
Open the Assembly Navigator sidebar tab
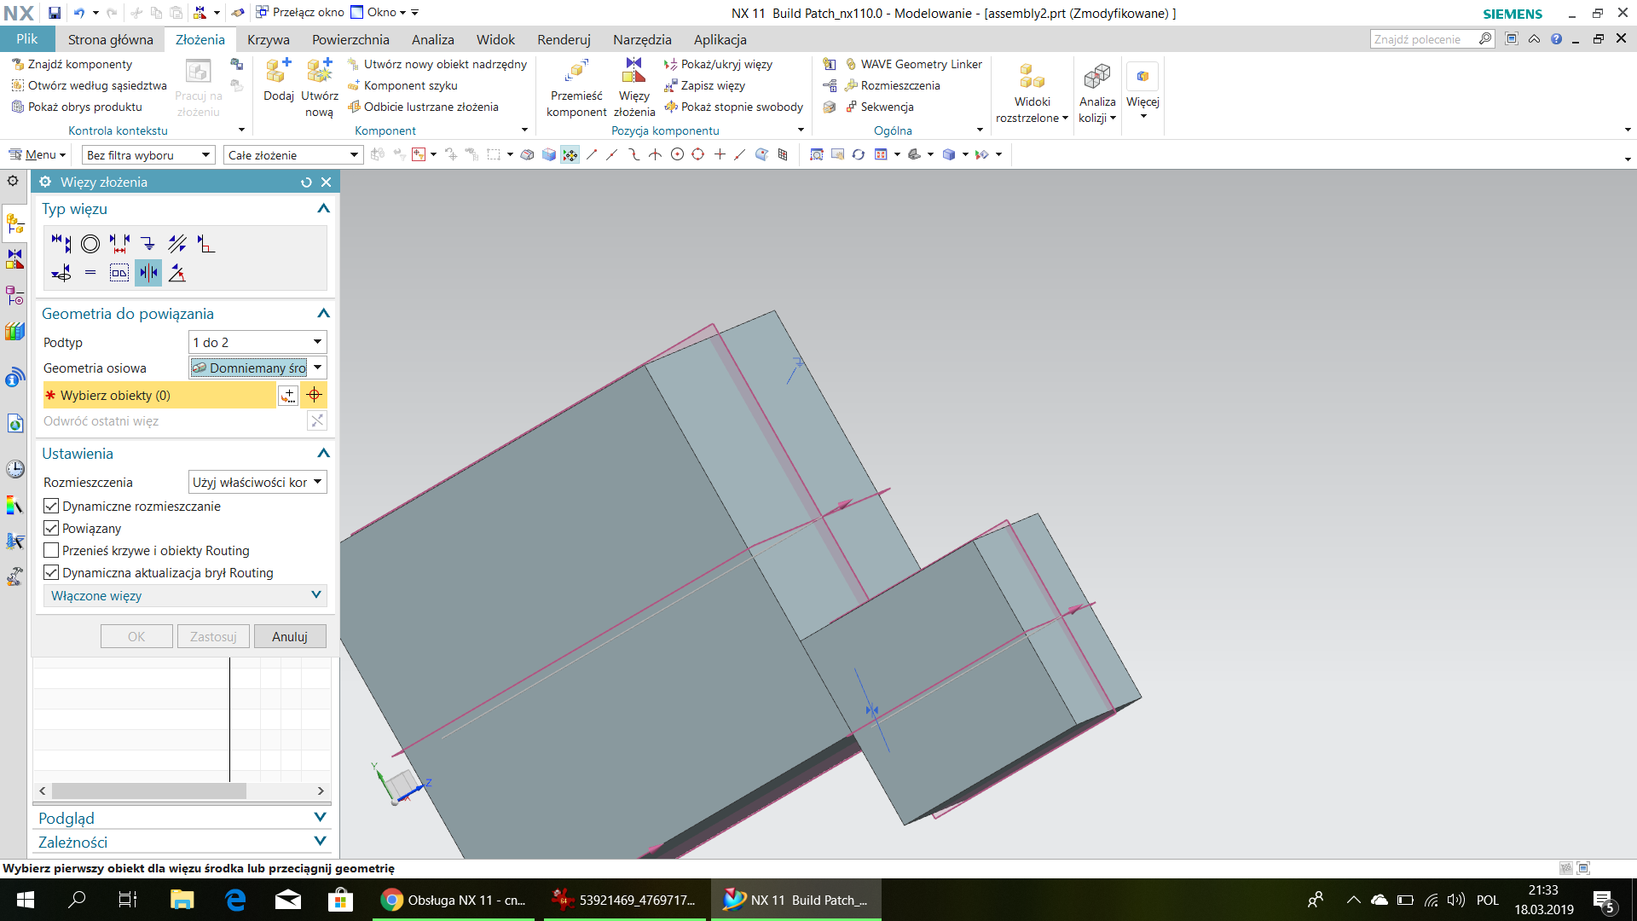click(14, 223)
